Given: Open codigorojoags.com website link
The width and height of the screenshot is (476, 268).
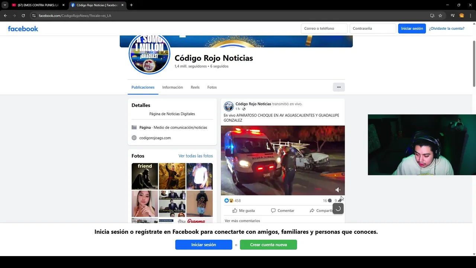Looking at the screenshot, I should point(155,138).
